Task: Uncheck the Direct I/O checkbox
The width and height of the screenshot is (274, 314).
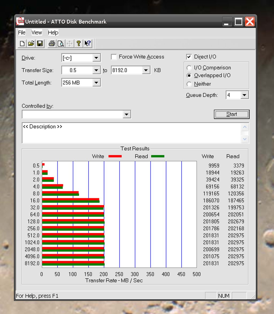Action: (189, 57)
